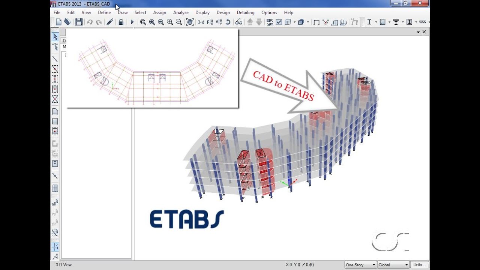This screenshot has height=270, width=480.
Task: Toggle the Set Display Options checkbox icon
Action: (x=279, y=22)
